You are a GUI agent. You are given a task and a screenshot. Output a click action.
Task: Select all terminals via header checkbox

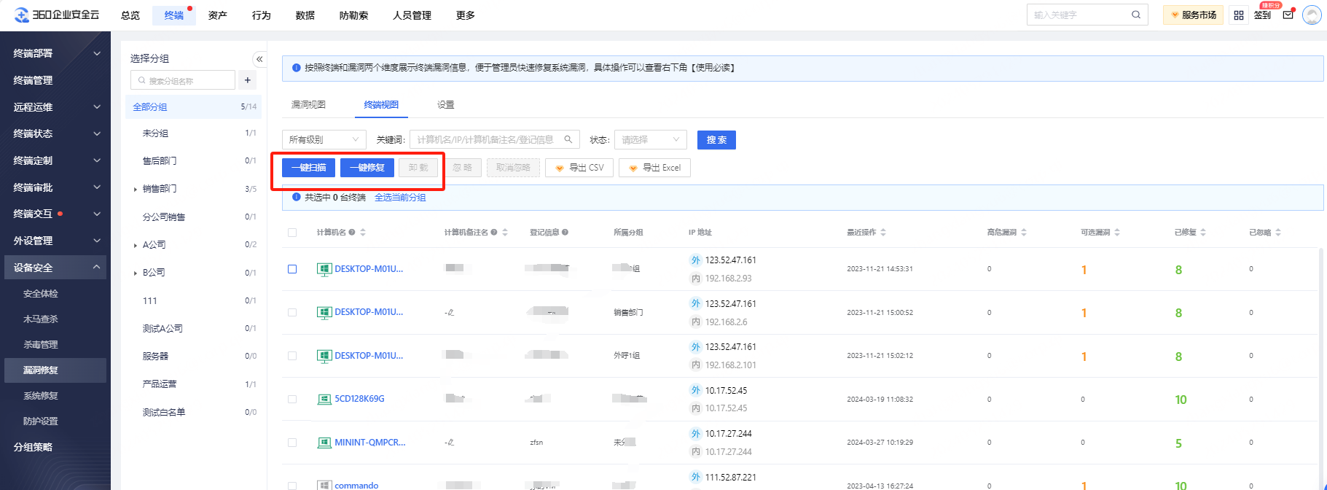pos(292,233)
